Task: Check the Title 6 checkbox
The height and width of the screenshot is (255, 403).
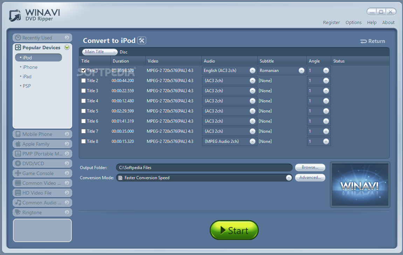Action: coord(84,121)
